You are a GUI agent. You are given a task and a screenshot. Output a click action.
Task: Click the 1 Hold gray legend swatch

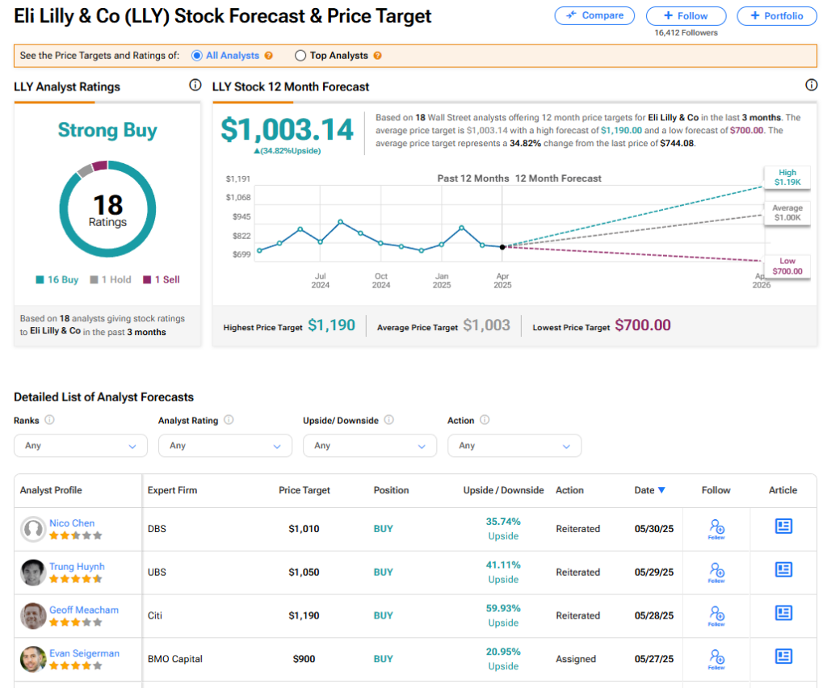94,279
